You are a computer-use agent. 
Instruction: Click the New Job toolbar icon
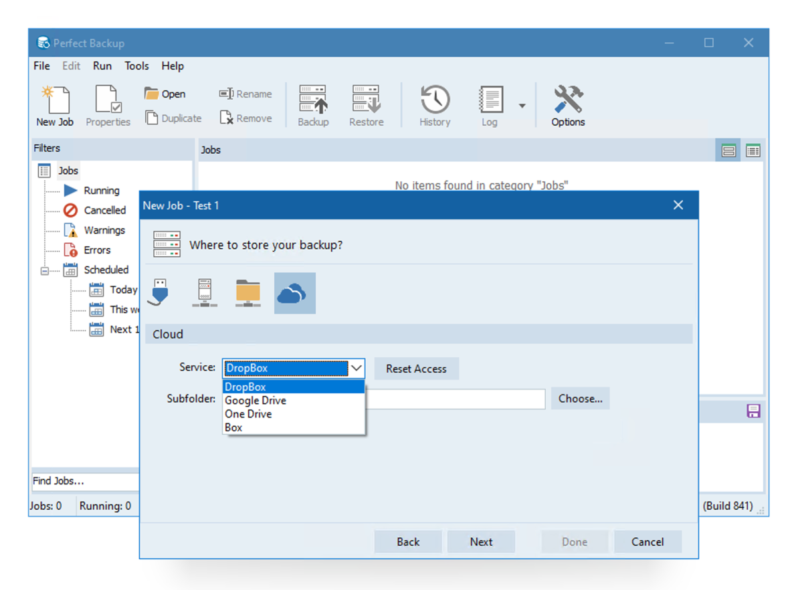click(55, 106)
